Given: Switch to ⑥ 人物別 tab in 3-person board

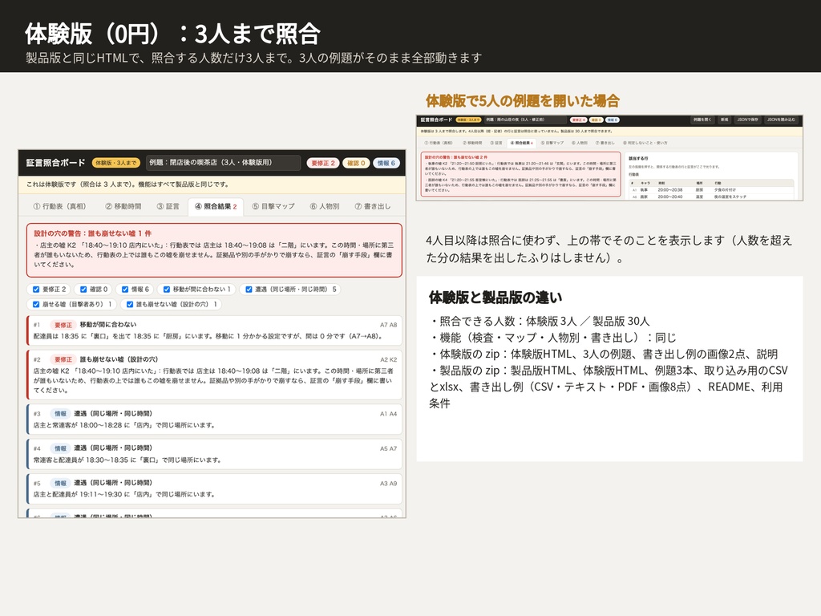Looking at the screenshot, I should (x=325, y=206).
